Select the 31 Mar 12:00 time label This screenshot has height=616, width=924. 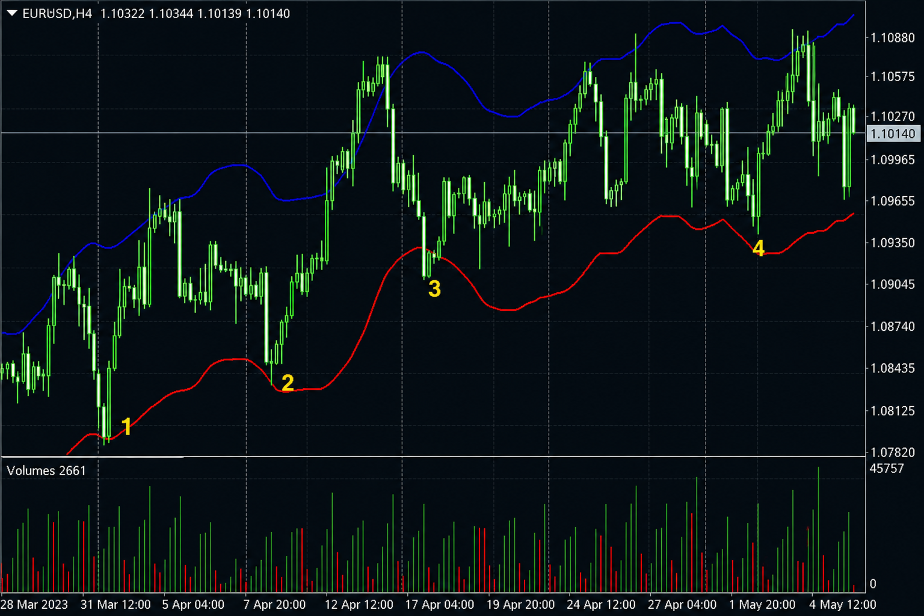(115, 605)
